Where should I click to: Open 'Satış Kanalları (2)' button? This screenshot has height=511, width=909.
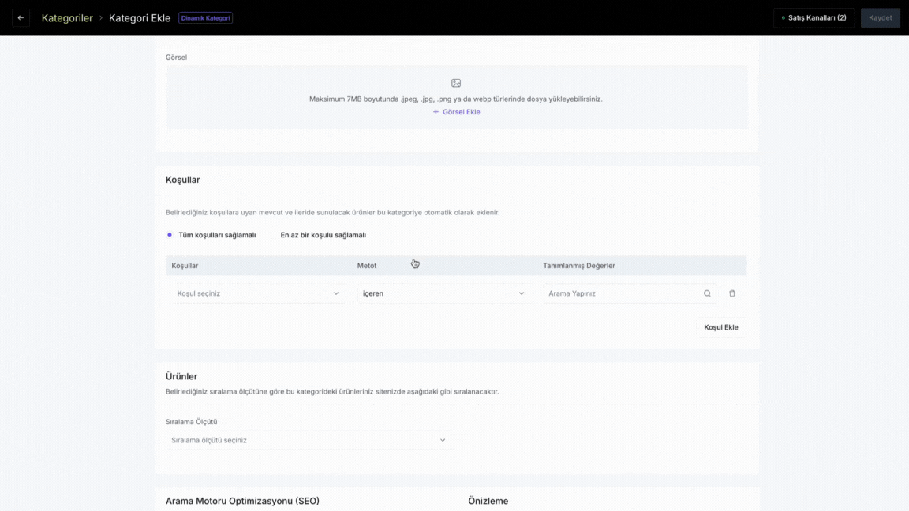(814, 18)
